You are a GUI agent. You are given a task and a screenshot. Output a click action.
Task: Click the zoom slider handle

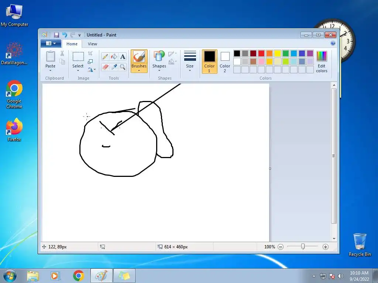pyautogui.click(x=303, y=247)
